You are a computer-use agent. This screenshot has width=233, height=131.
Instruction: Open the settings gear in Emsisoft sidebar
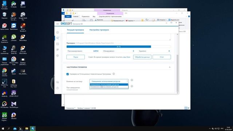tap(58, 56)
